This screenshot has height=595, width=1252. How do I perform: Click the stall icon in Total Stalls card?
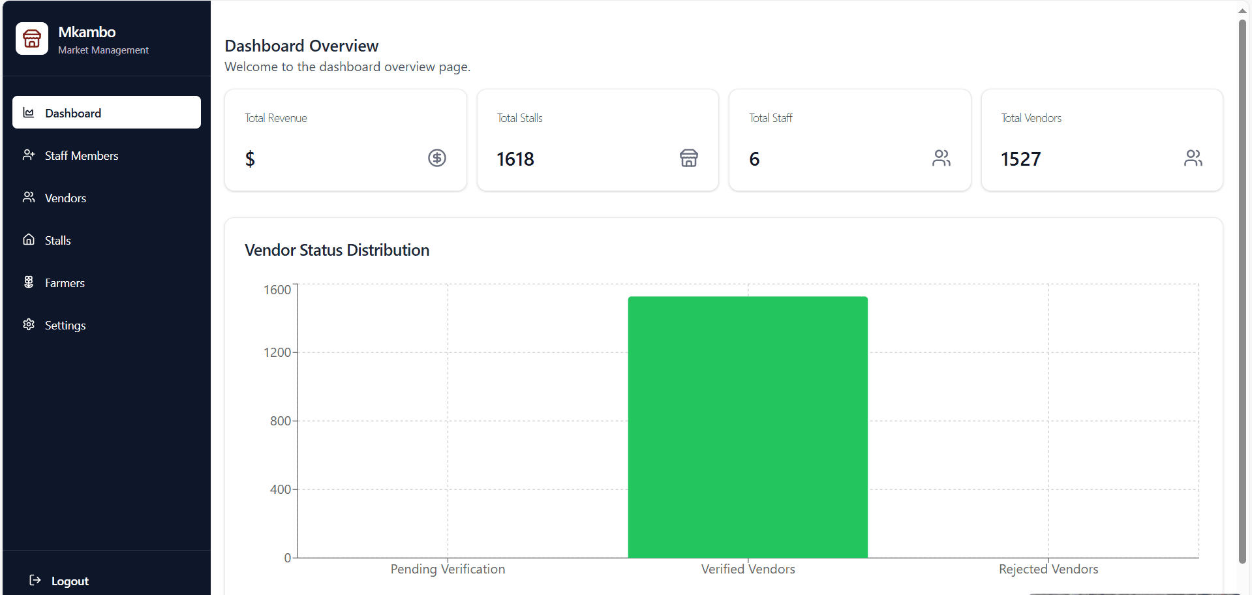(x=688, y=158)
